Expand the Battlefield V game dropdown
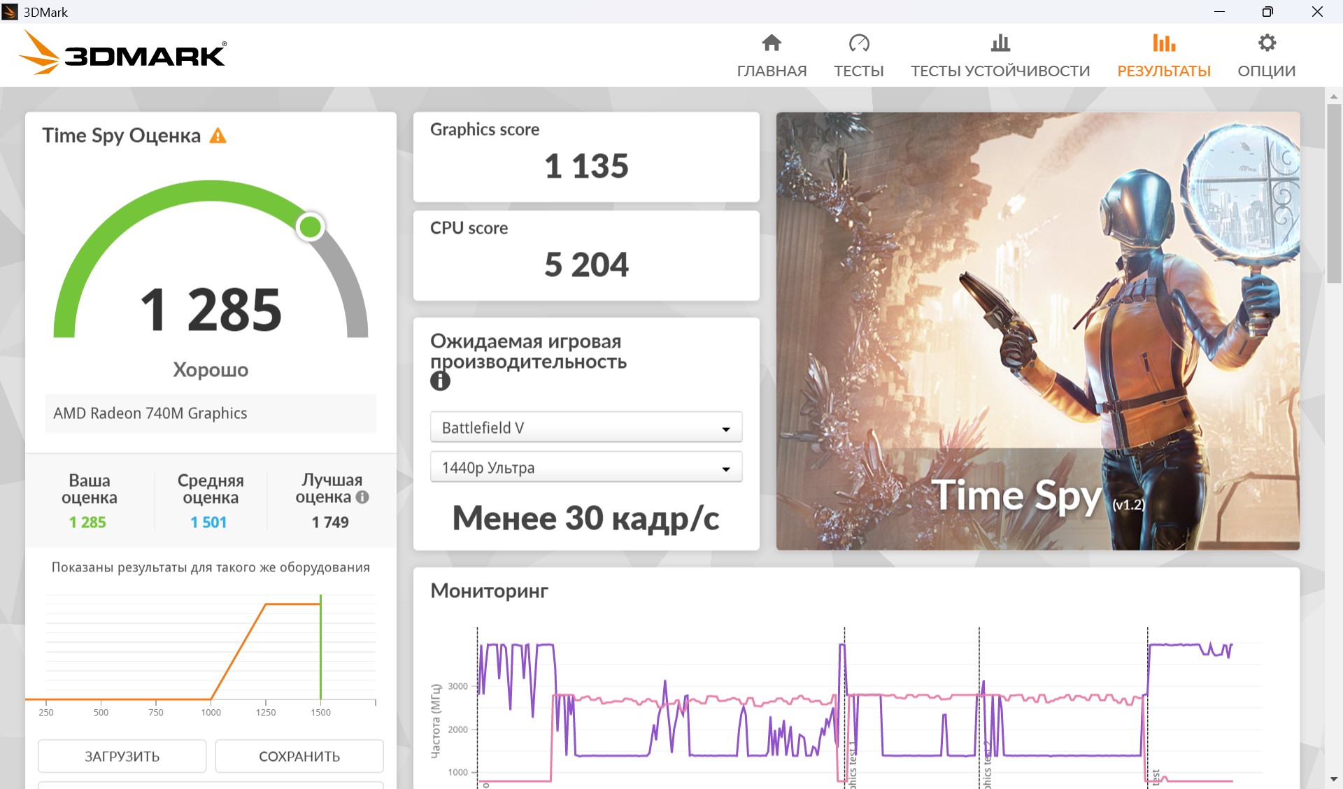Image resolution: width=1343 pixels, height=789 pixels. click(x=586, y=427)
